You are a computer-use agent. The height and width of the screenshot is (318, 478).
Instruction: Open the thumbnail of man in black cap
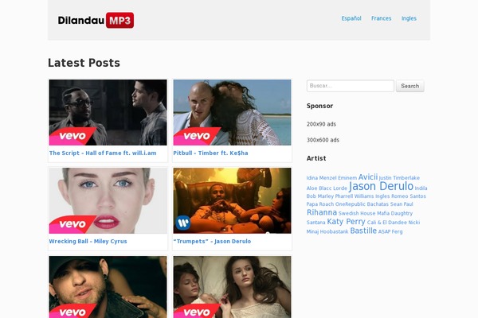108,287
